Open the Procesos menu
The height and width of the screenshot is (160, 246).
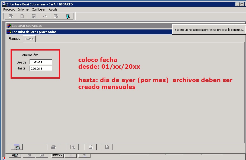click(x=9, y=9)
